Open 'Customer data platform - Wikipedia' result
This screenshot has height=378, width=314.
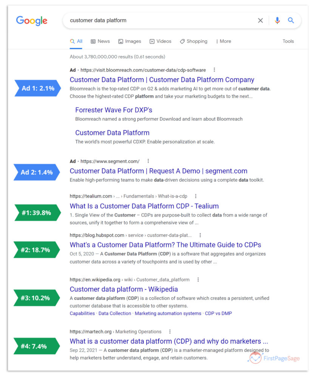[124, 289]
